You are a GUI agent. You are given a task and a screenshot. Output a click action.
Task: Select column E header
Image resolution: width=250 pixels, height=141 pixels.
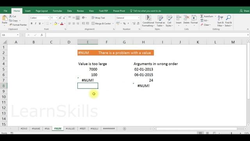point(87,42)
